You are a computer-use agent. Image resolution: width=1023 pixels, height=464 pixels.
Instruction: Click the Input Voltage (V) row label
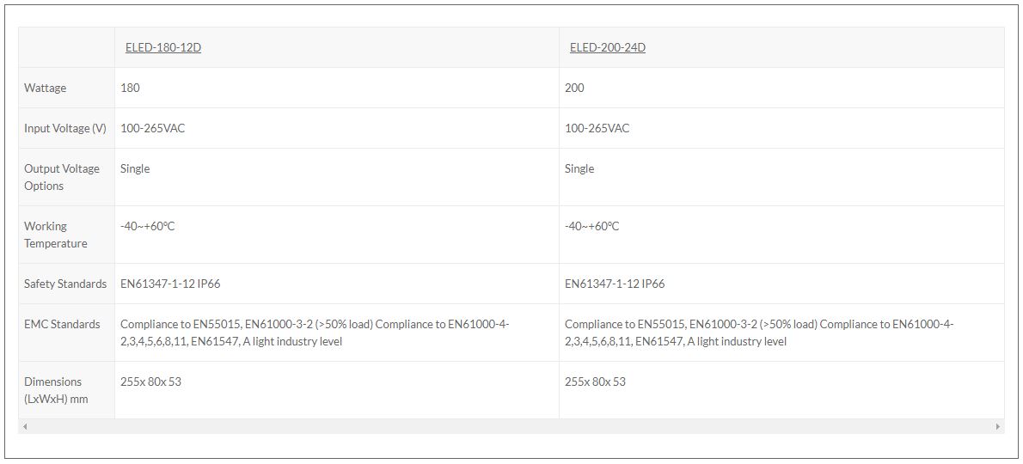[x=65, y=128]
